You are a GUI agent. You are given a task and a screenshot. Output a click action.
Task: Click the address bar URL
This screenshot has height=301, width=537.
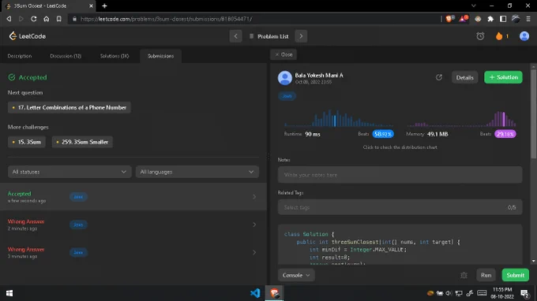[166, 19]
